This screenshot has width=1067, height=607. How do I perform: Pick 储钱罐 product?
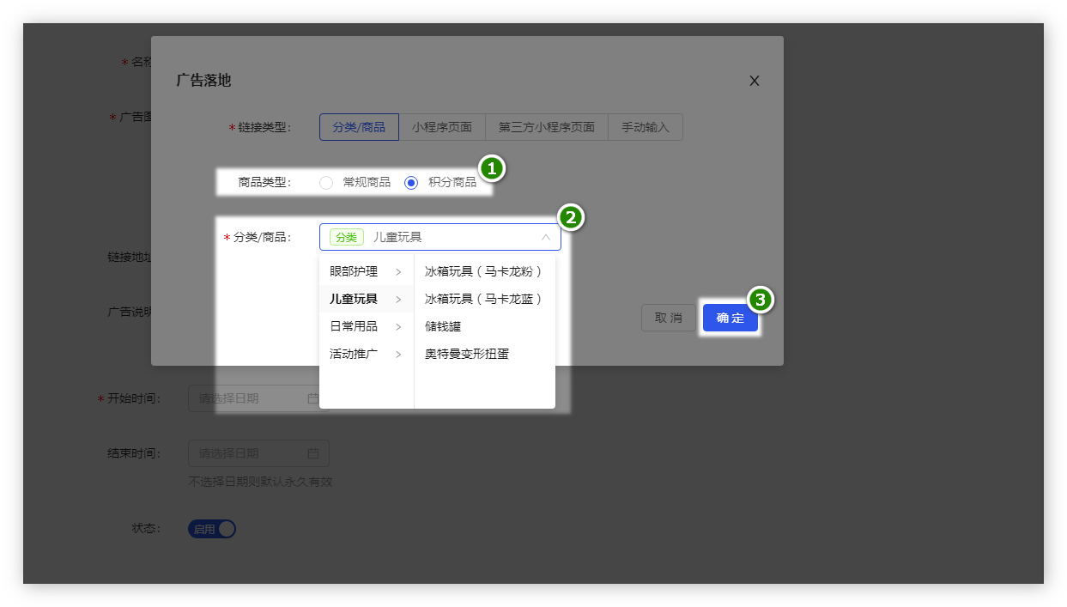(x=485, y=326)
